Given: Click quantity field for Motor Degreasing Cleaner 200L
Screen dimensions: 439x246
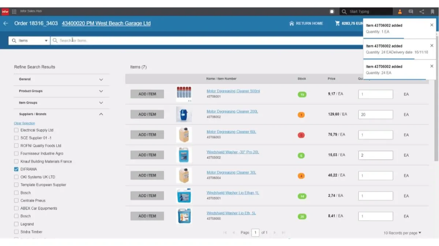Looking at the screenshot, I should point(376,114).
